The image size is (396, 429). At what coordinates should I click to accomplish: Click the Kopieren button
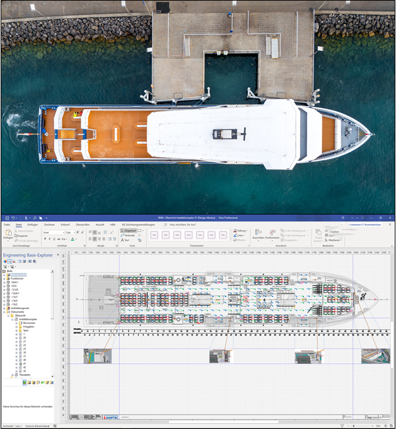point(21,235)
